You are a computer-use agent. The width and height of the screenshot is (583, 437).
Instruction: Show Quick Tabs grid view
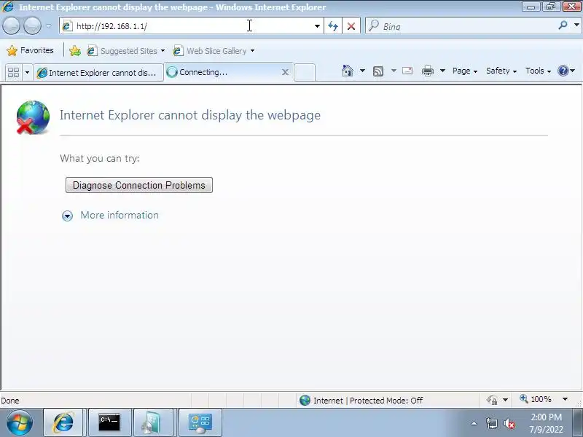click(13, 72)
